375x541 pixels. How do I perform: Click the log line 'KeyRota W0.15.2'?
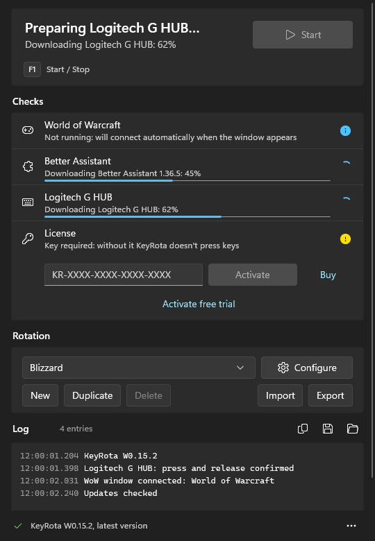[121, 456]
